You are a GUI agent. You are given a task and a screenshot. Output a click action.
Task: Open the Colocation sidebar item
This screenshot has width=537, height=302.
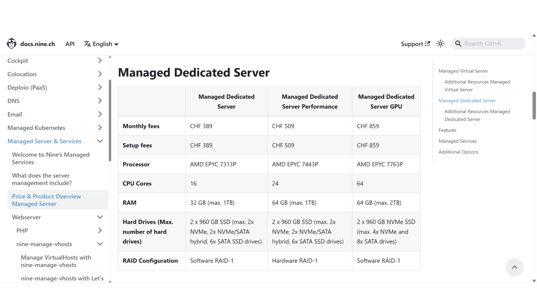click(22, 74)
